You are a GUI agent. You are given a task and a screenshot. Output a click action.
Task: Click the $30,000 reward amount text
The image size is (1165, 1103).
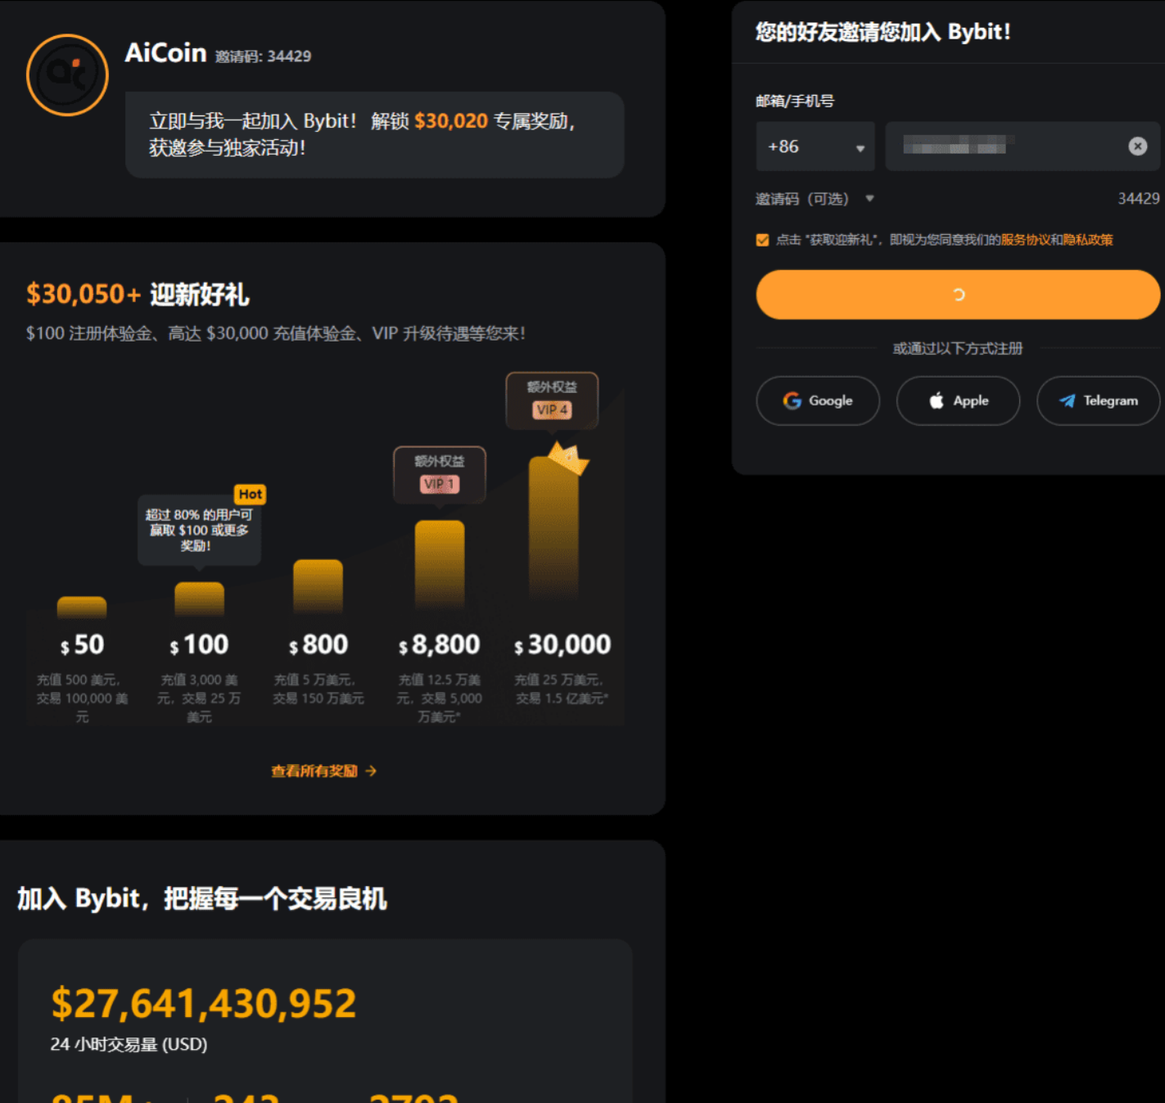coord(562,644)
